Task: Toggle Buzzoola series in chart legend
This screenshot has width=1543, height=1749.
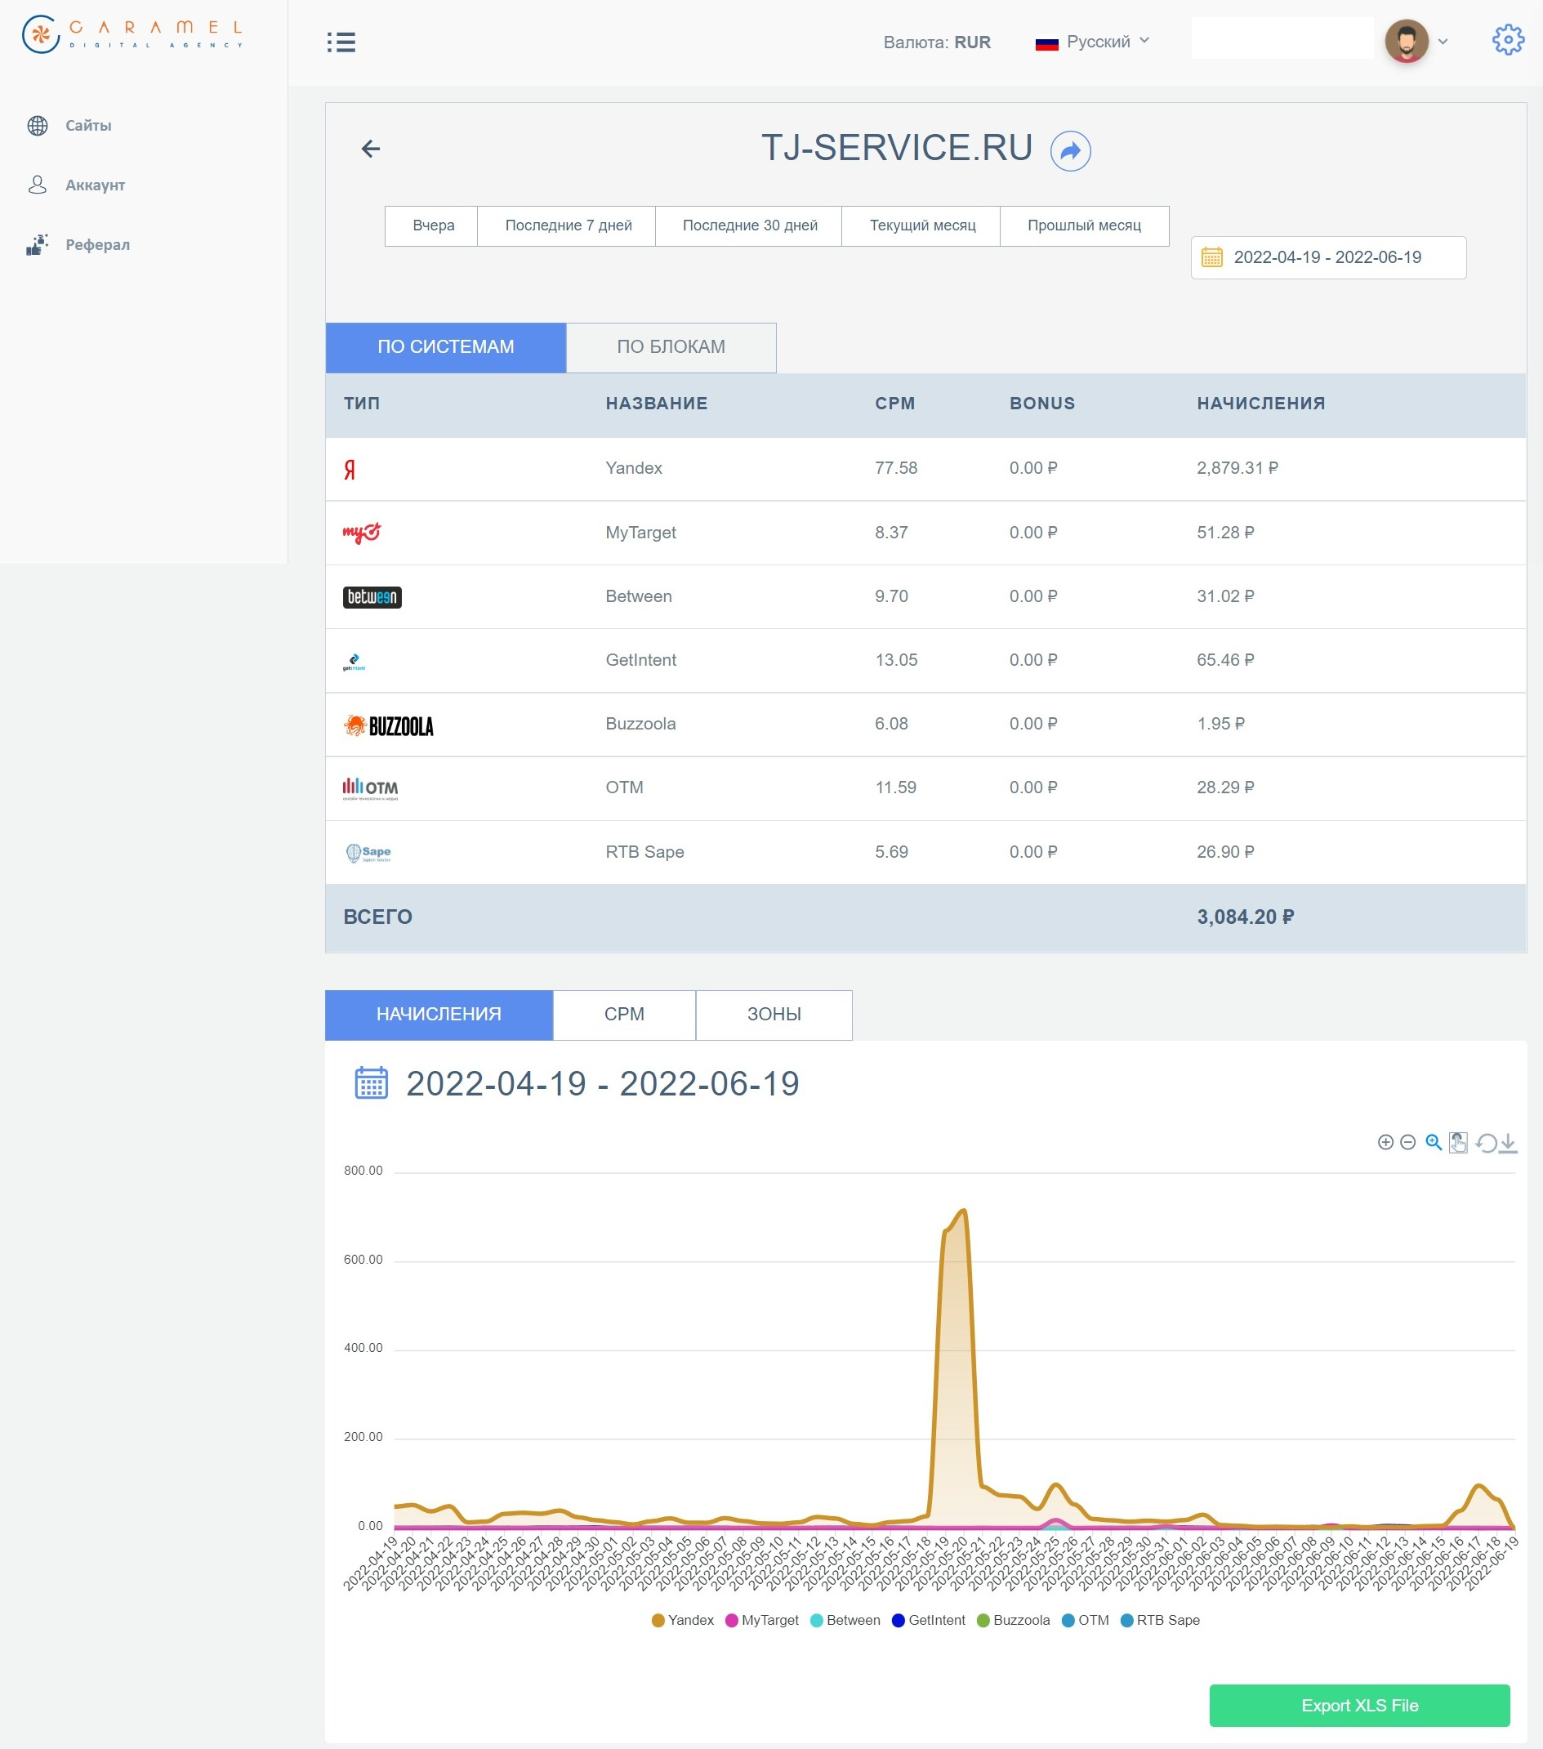Action: point(1013,1621)
